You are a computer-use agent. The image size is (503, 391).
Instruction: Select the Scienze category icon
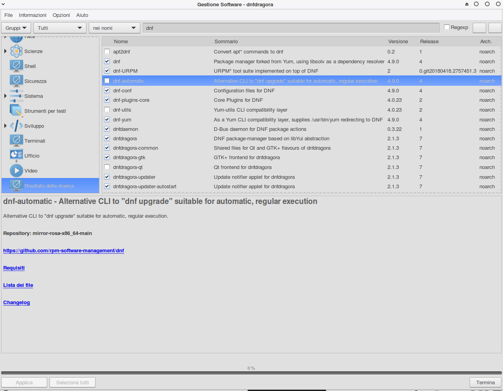(x=16, y=51)
